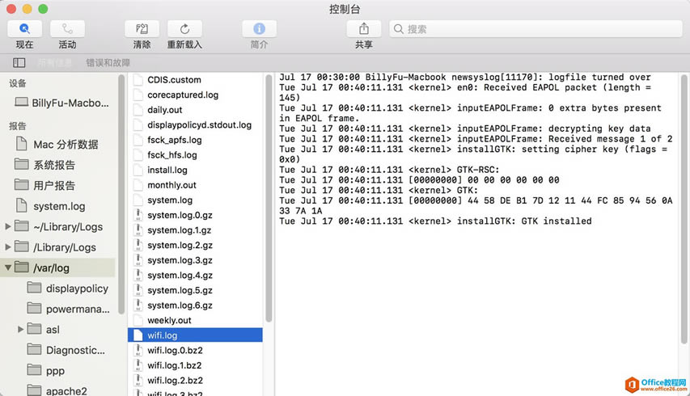
Task: Select the ppp folder
Action: pos(46,370)
